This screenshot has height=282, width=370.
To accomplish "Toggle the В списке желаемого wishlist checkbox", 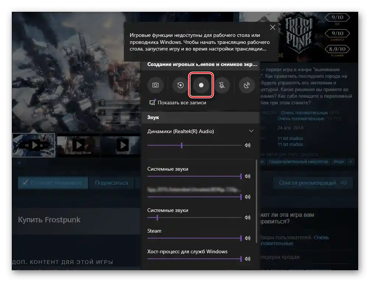I will click(x=25, y=183).
